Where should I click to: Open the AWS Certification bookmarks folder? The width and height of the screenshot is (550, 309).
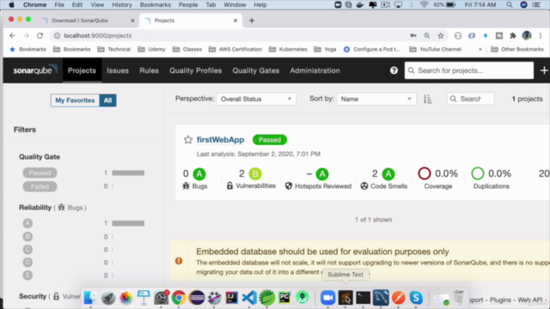pos(235,50)
